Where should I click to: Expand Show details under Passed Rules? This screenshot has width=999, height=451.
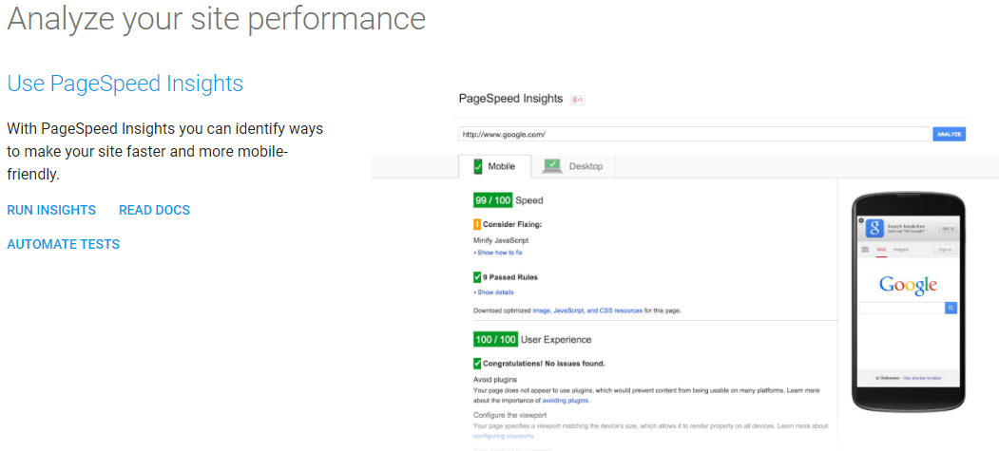(x=493, y=292)
